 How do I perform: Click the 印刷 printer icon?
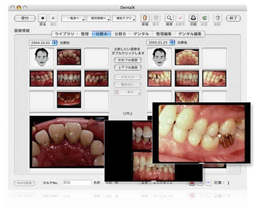[193, 18]
